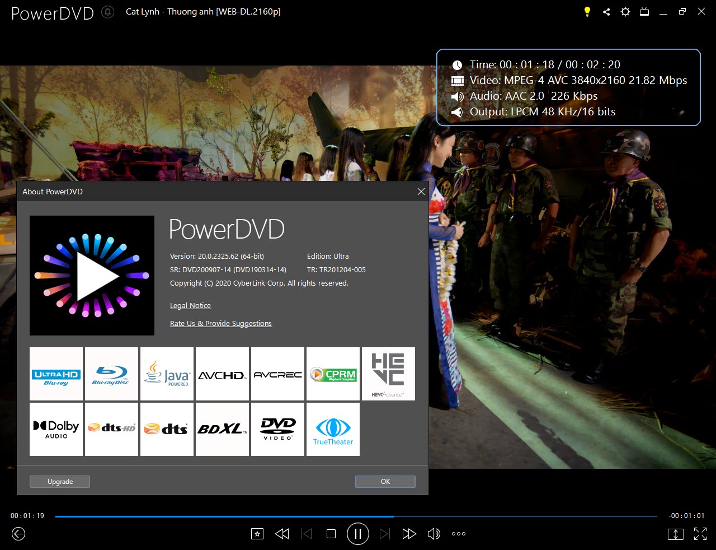Open the light bulb tips icon
716x550 pixels.
[x=587, y=12]
